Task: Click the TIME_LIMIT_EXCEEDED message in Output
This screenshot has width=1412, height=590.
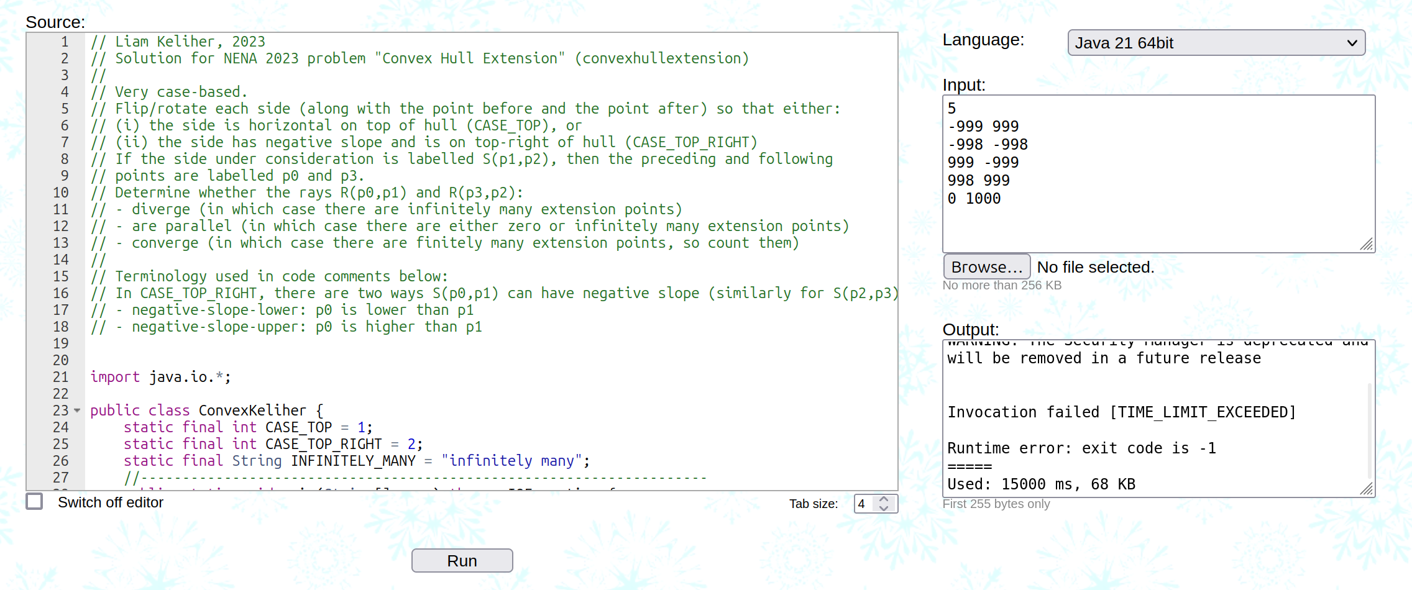Action: tap(1121, 412)
